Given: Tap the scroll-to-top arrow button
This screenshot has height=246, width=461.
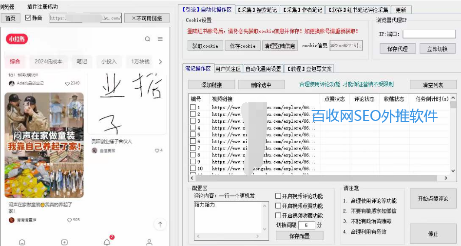Looking at the screenshot, I should click(160, 224).
